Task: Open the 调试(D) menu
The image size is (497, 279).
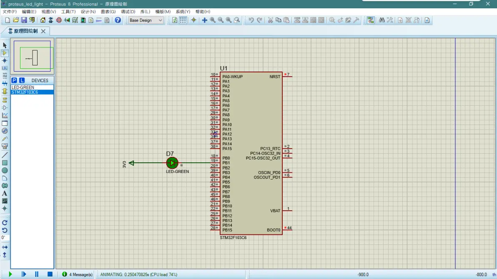Action: click(x=128, y=12)
